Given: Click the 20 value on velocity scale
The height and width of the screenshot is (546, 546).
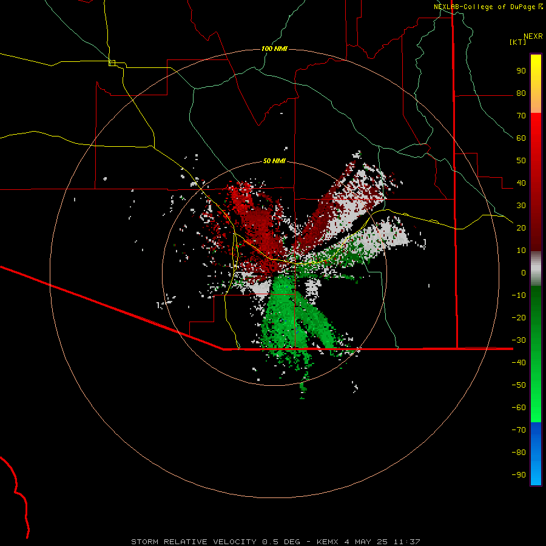Looking at the screenshot, I should click(521, 228).
